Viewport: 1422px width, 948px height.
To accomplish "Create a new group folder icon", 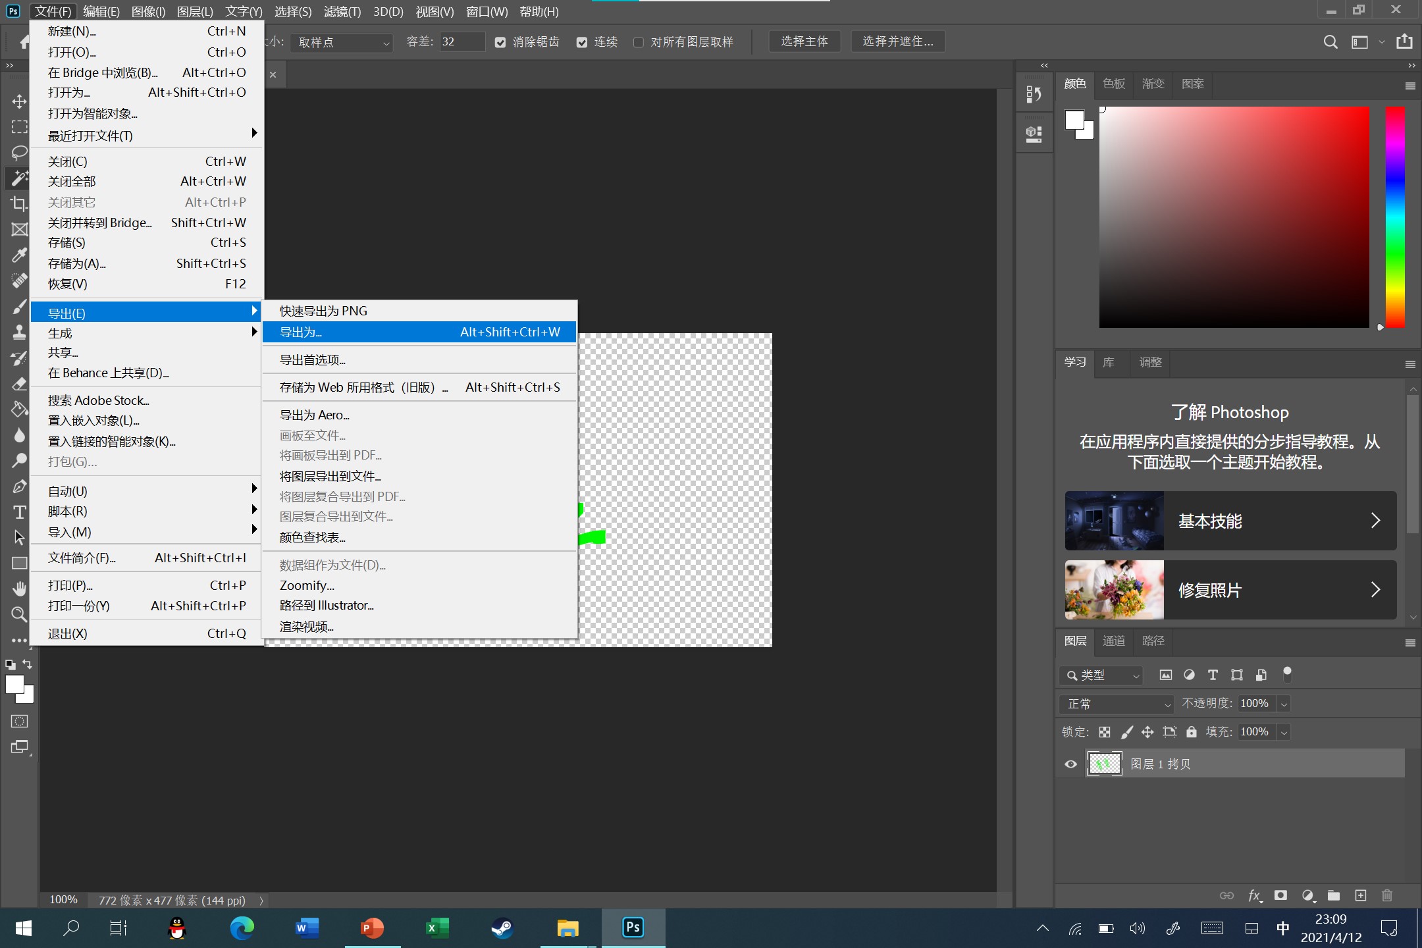I will point(1334,895).
